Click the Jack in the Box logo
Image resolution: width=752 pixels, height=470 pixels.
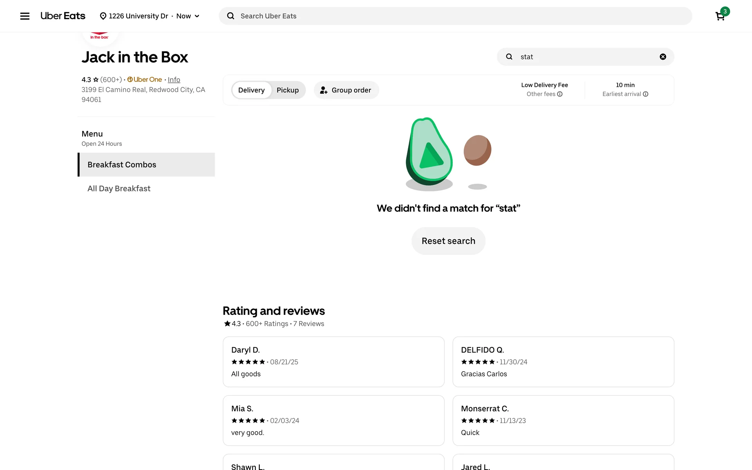point(100,37)
